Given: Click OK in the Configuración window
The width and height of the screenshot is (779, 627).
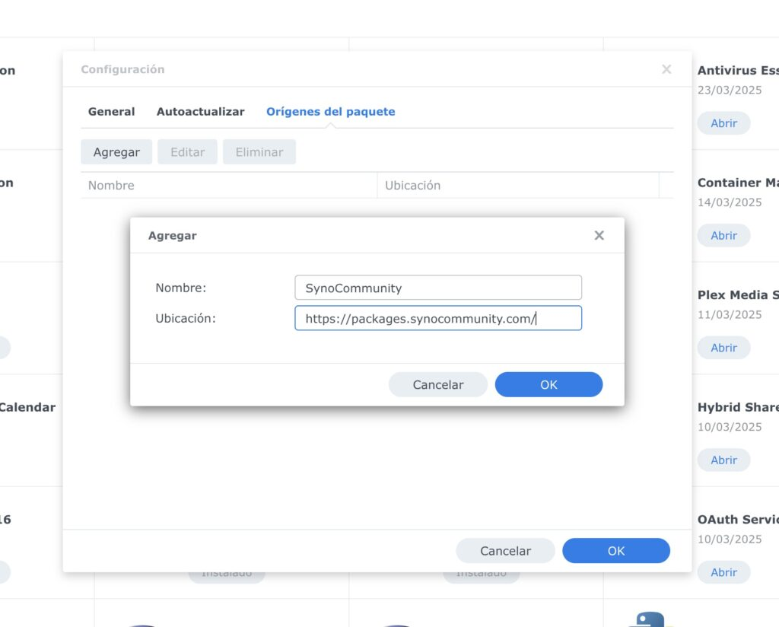Looking at the screenshot, I should pos(616,550).
